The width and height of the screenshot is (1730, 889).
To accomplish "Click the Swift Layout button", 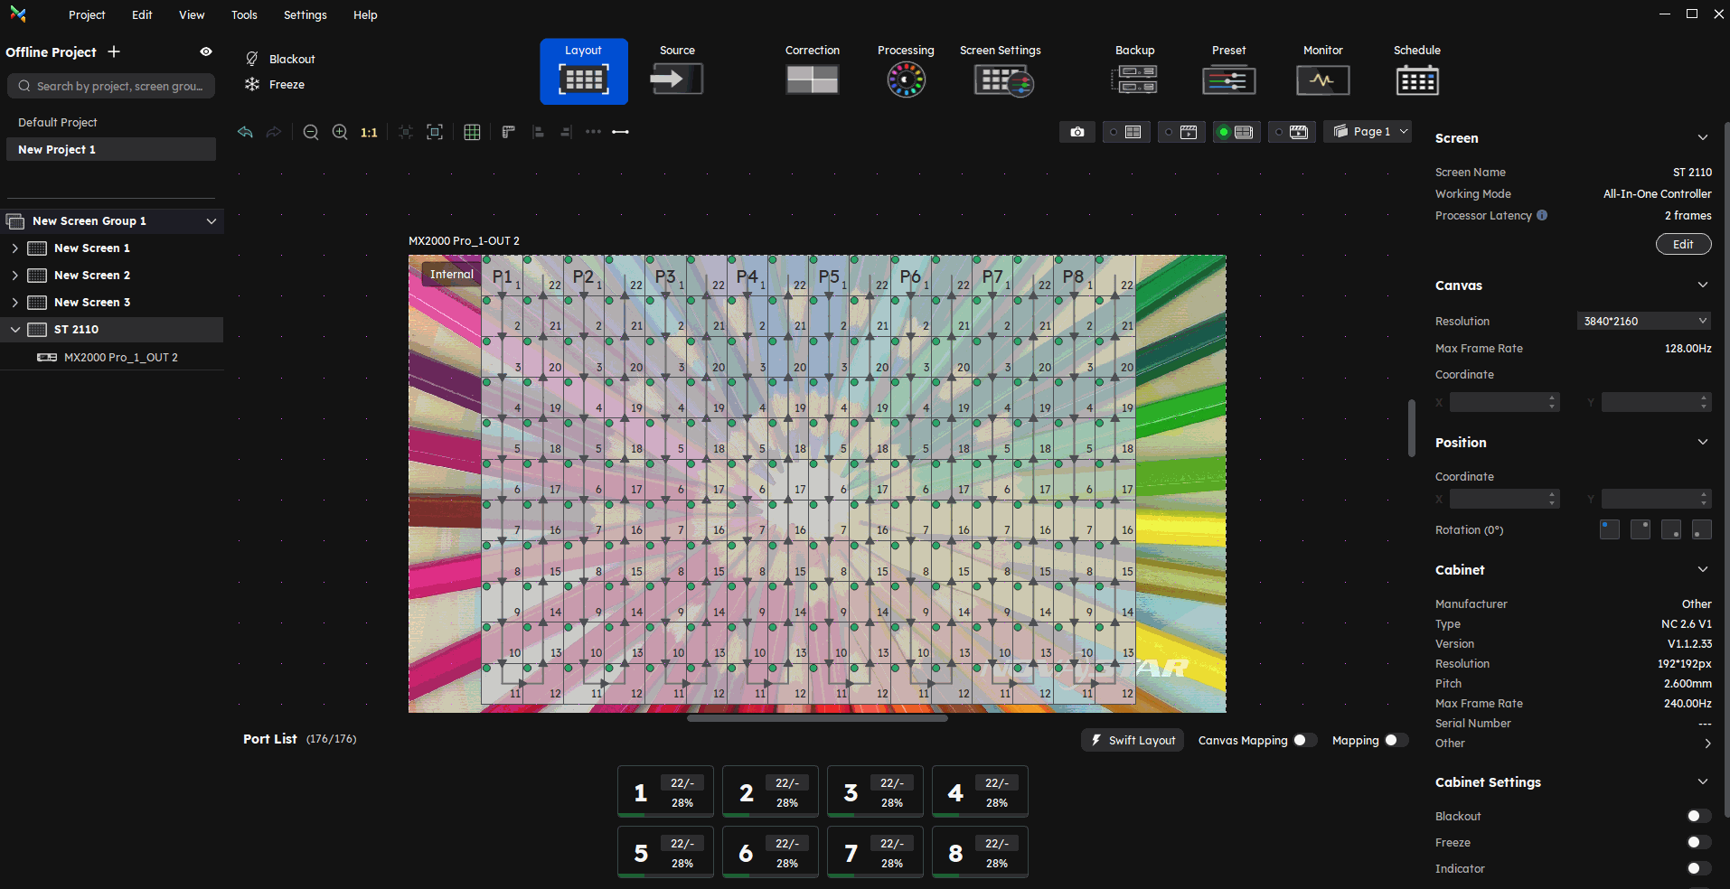I will coord(1133,740).
